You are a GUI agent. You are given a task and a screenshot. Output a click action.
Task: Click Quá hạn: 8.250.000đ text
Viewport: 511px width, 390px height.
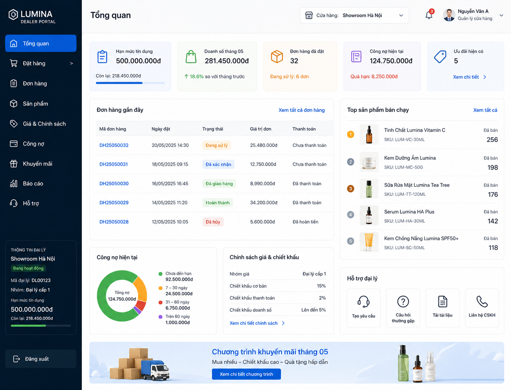[374, 77]
